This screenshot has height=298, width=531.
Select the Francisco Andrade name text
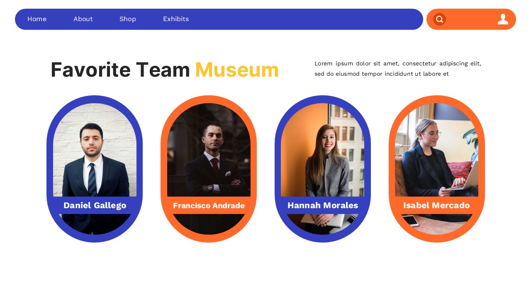[209, 206]
